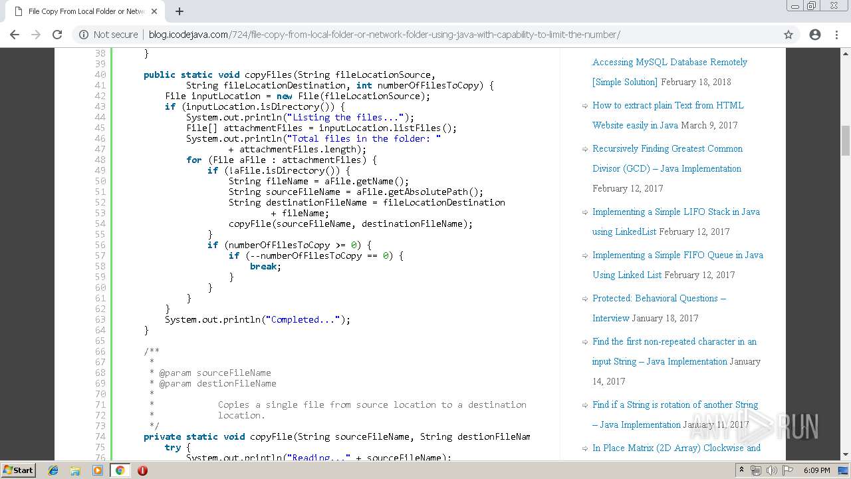Click the network tray icon
The width and height of the screenshot is (851, 479).
pyautogui.click(x=756, y=470)
